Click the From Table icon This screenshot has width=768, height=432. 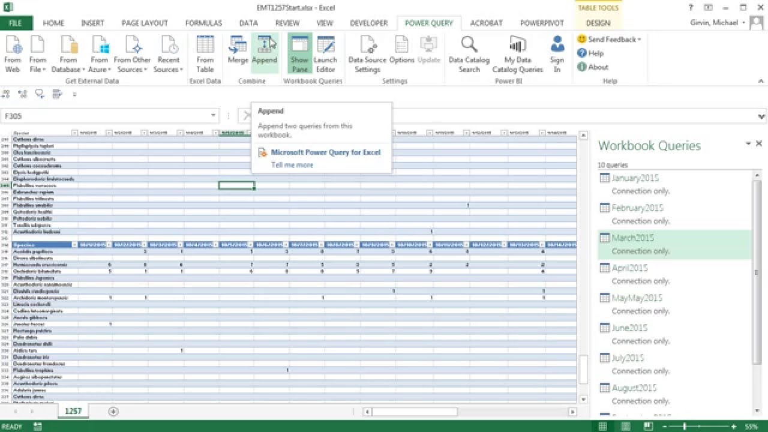pyautogui.click(x=205, y=54)
